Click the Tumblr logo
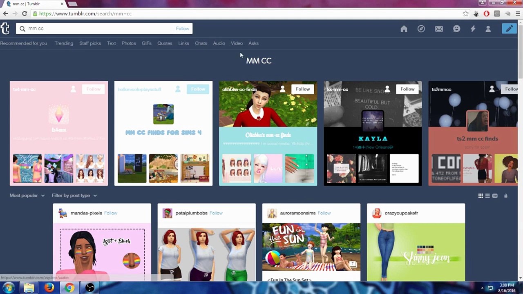This screenshot has width=523, height=294. [x=5, y=28]
